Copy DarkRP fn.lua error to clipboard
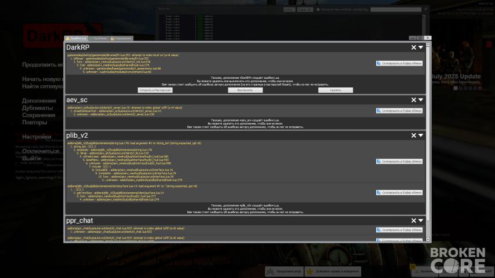The width and height of the screenshot is (495, 278). tap(399, 64)
